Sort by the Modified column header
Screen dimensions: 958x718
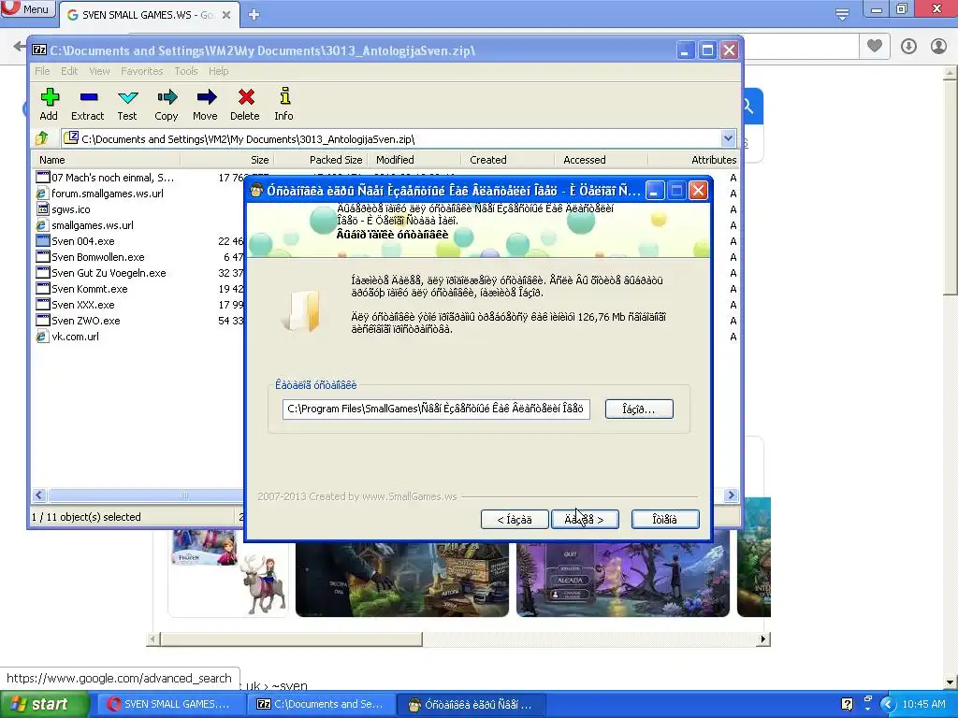coord(414,160)
